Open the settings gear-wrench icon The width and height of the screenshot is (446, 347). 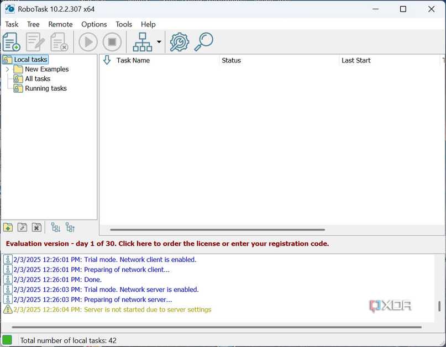tap(179, 42)
